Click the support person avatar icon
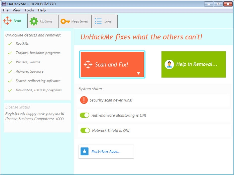The width and height of the screenshot is (234, 175). [x=169, y=64]
